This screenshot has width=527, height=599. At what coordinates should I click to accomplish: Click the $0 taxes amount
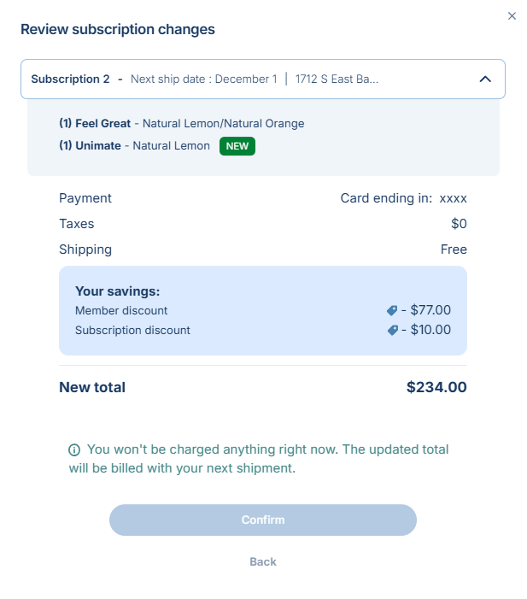point(459,224)
